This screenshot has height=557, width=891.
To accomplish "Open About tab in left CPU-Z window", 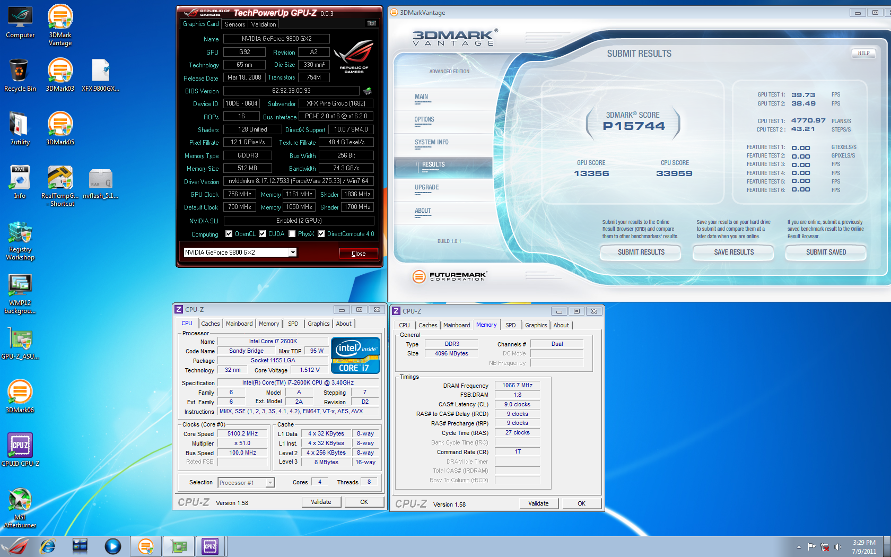I will 344,324.
